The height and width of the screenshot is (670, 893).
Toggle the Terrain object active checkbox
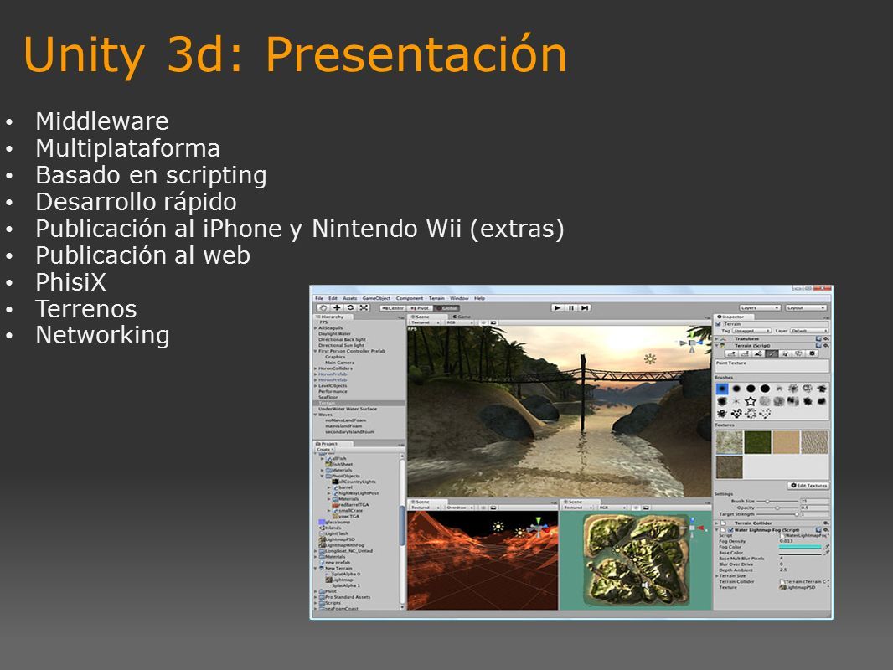click(718, 324)
